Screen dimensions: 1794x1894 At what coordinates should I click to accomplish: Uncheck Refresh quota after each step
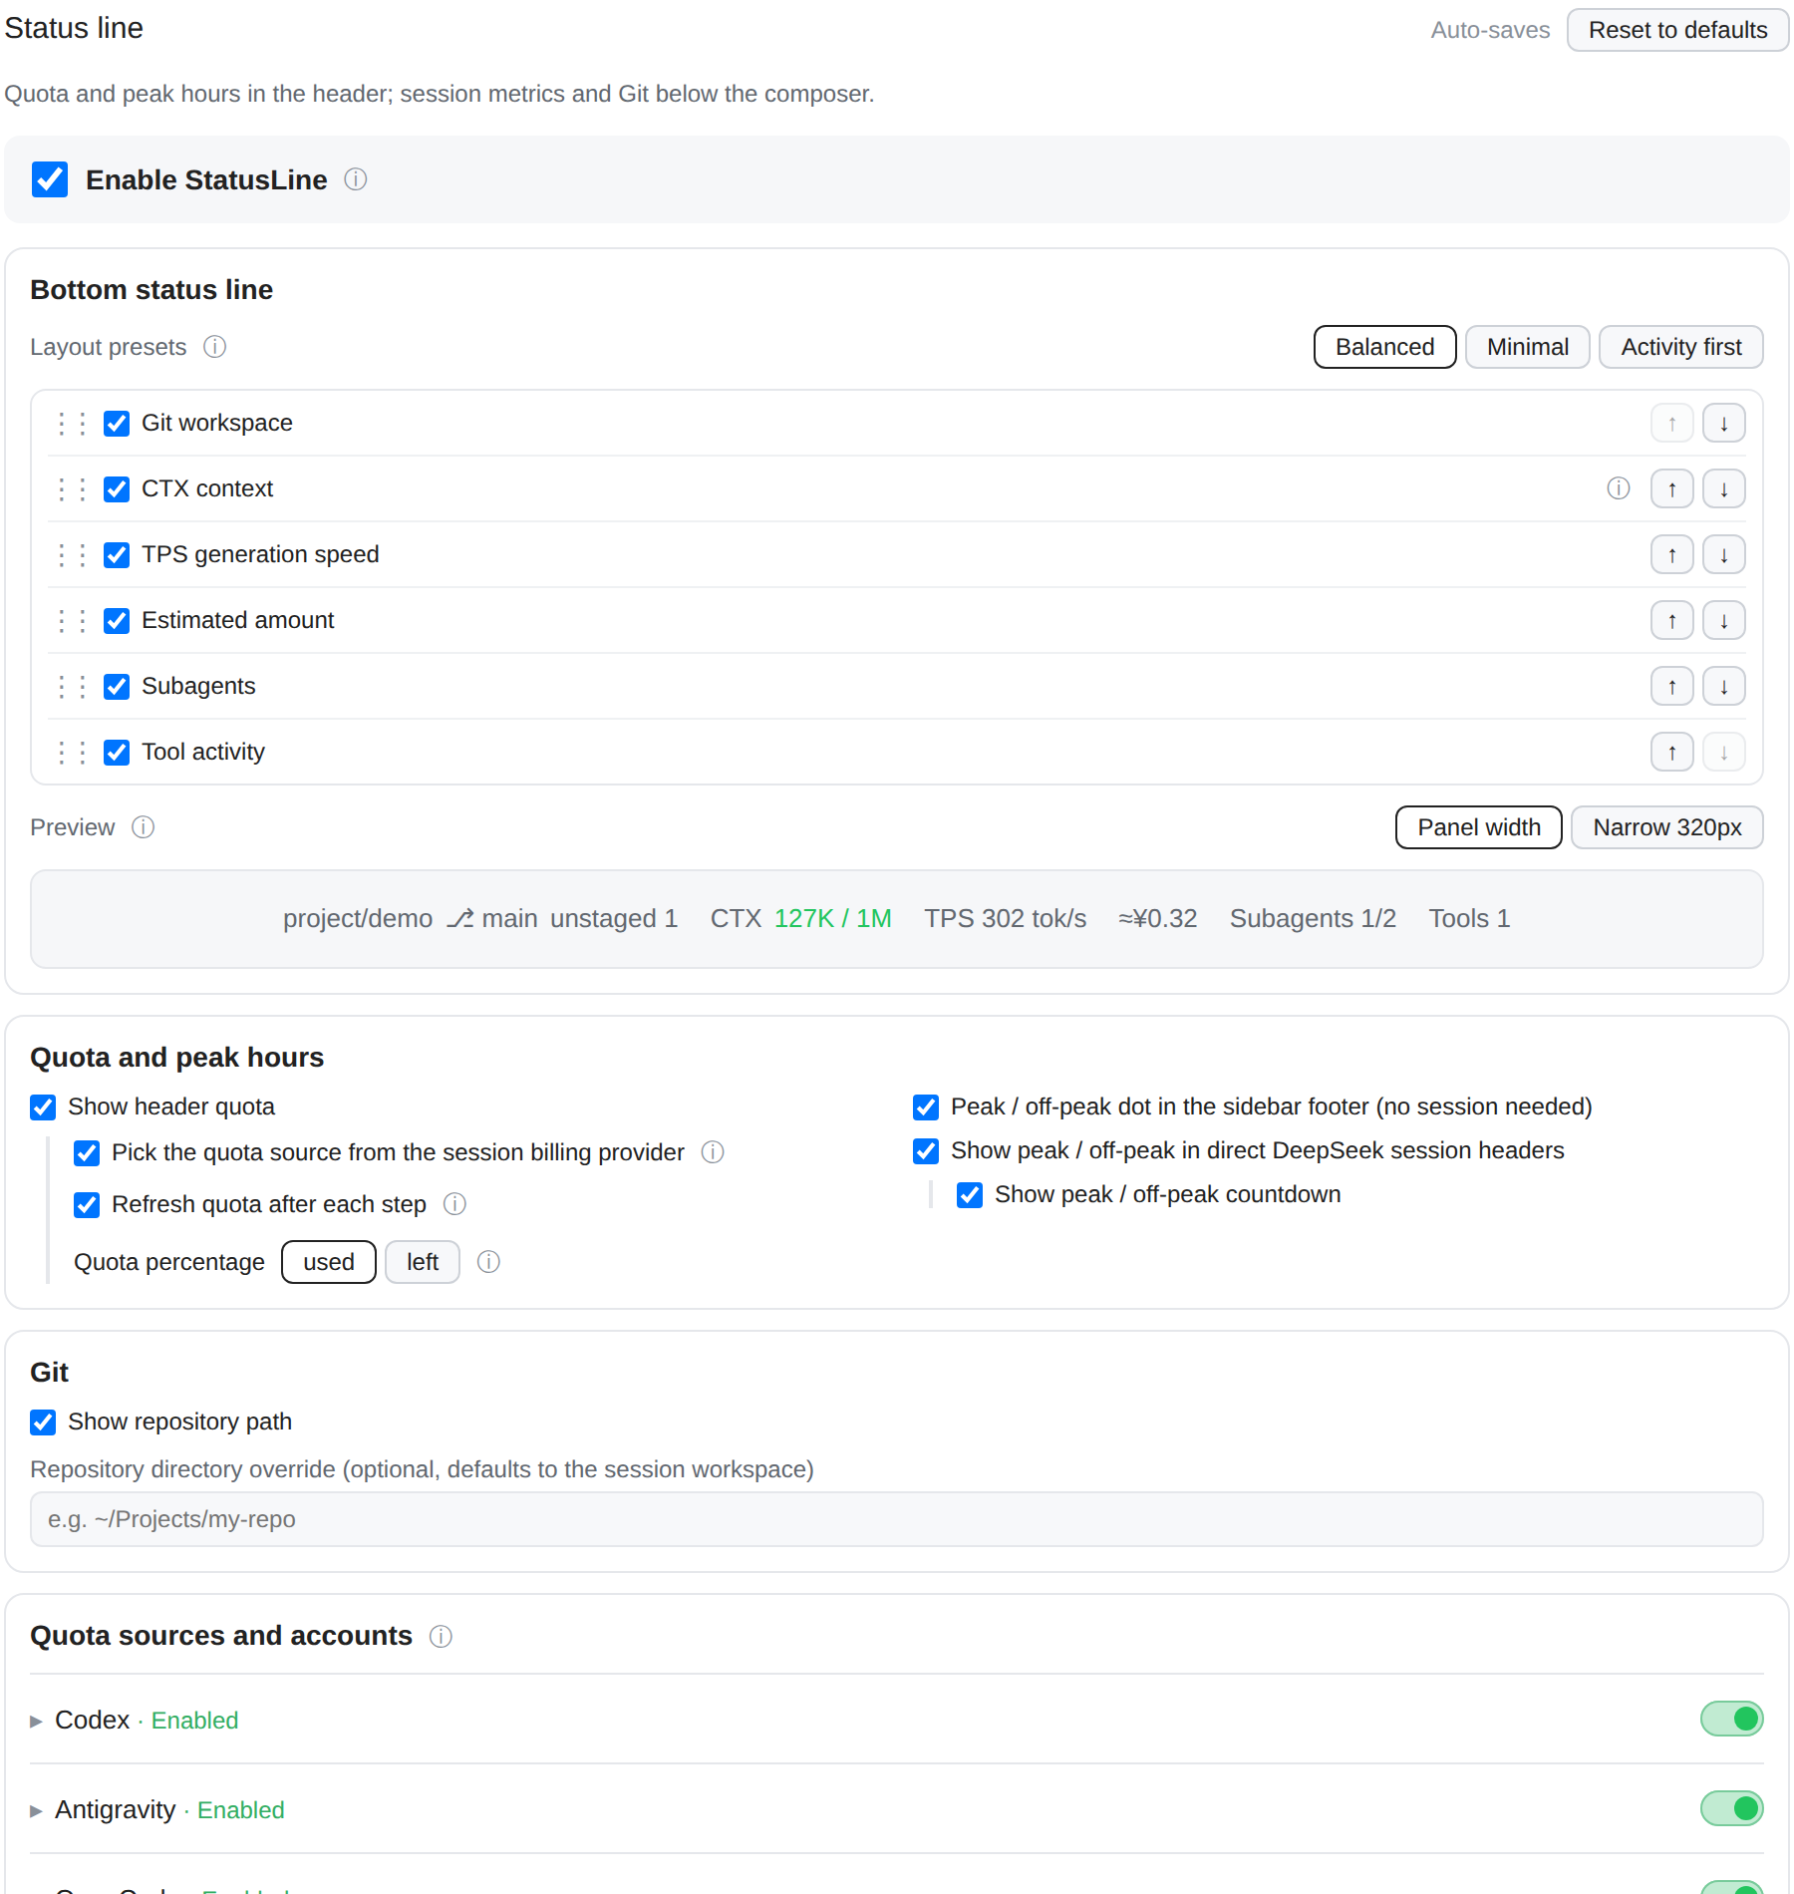(x=87, y=1205)
